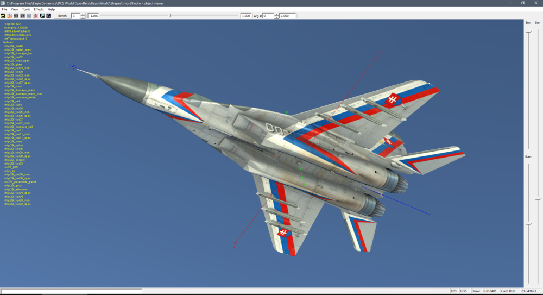Image resolution: width=543 pixels, height=295 pixels.
Task: Click the 'mig-29_pylon' texture entry
Action: 14,145
